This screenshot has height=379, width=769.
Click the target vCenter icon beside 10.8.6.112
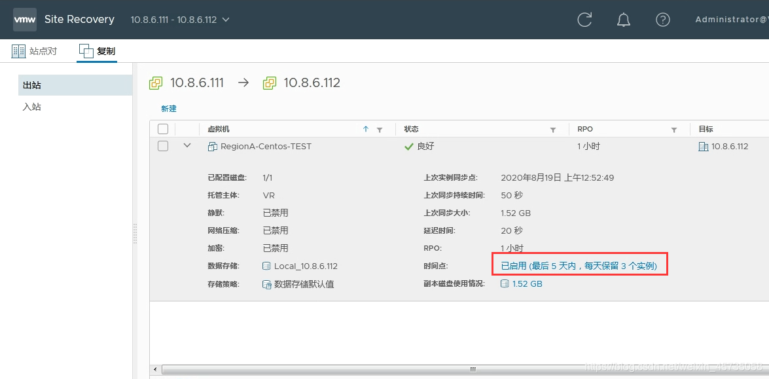coord(269,83)
